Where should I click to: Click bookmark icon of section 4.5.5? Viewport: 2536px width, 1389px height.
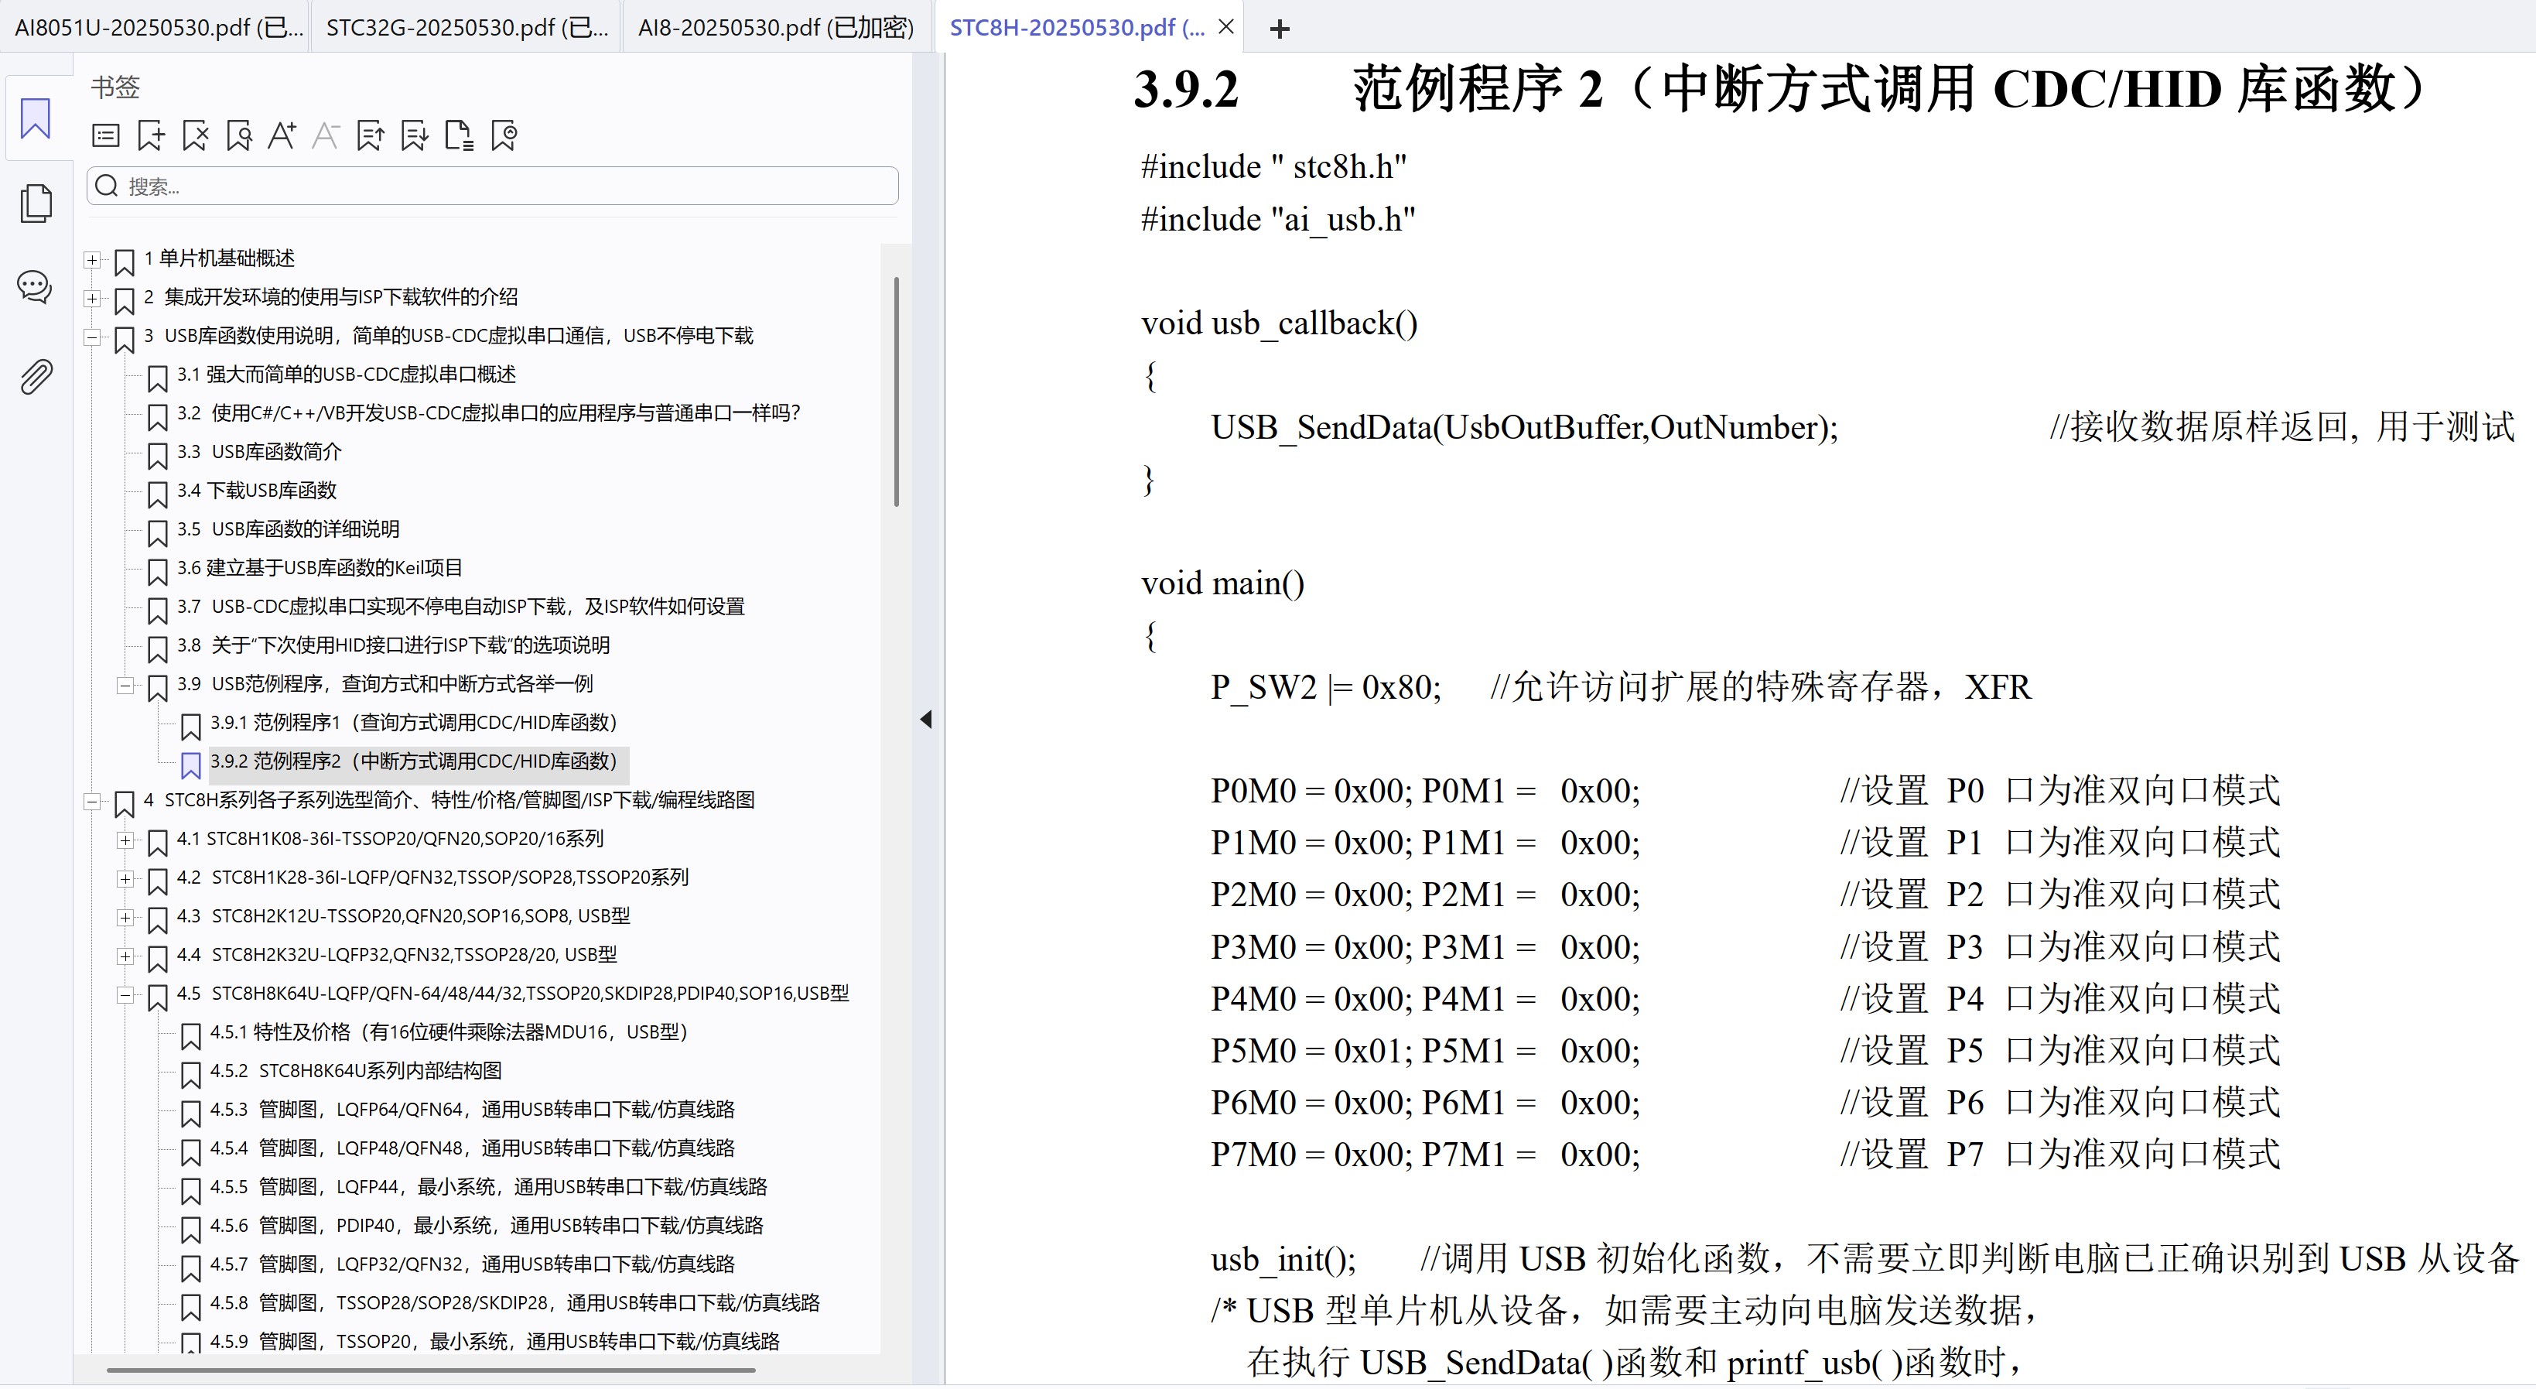[x=190, y=1190]
